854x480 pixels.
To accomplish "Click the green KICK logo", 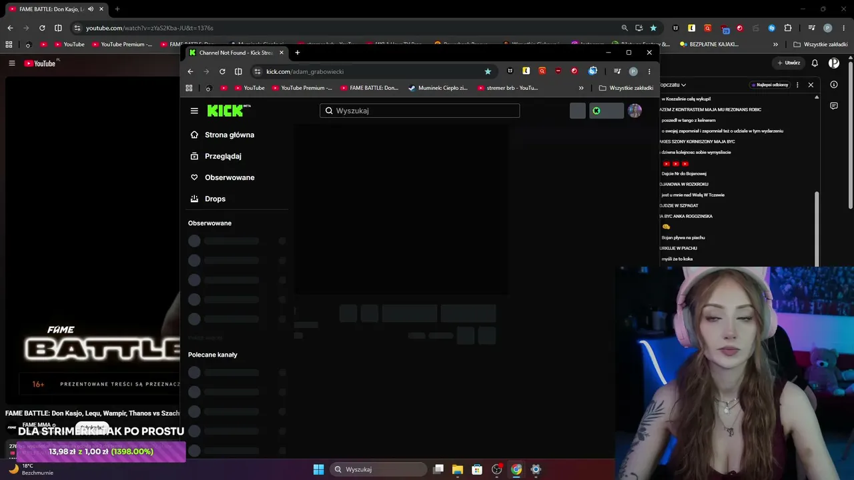I will (229, 111).
